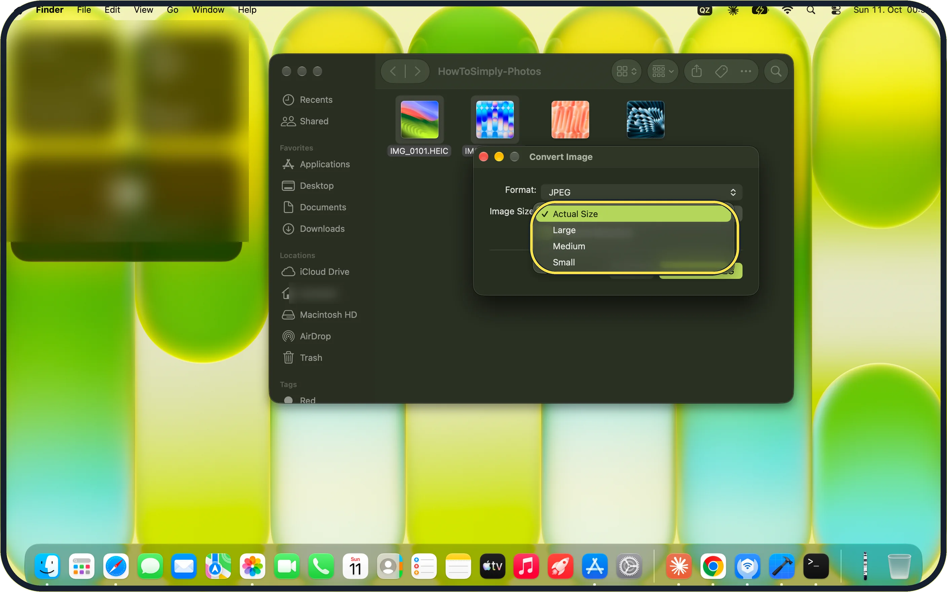Viewport: 947px width, 592px height.
Task: Open Applications folder in sidebar
Action: (316, 164)
